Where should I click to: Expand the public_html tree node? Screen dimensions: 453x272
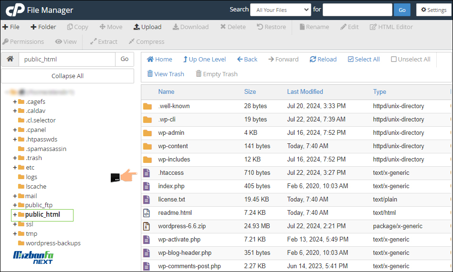[15, 215]
